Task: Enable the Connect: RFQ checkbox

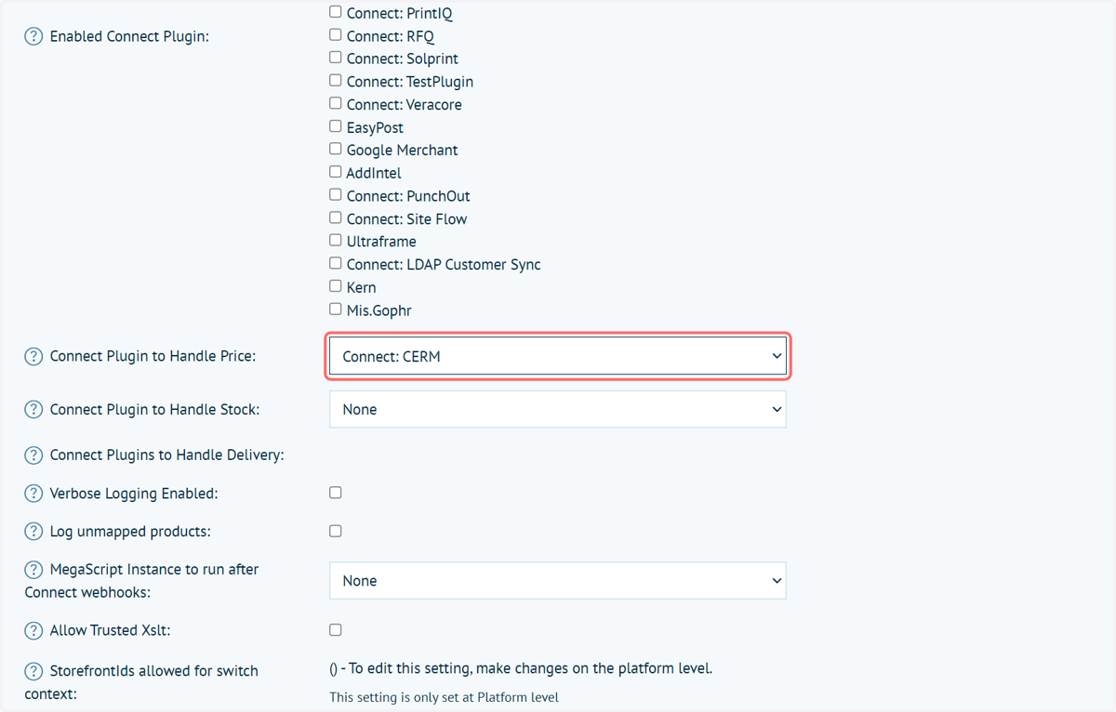Action: (336, 35)
